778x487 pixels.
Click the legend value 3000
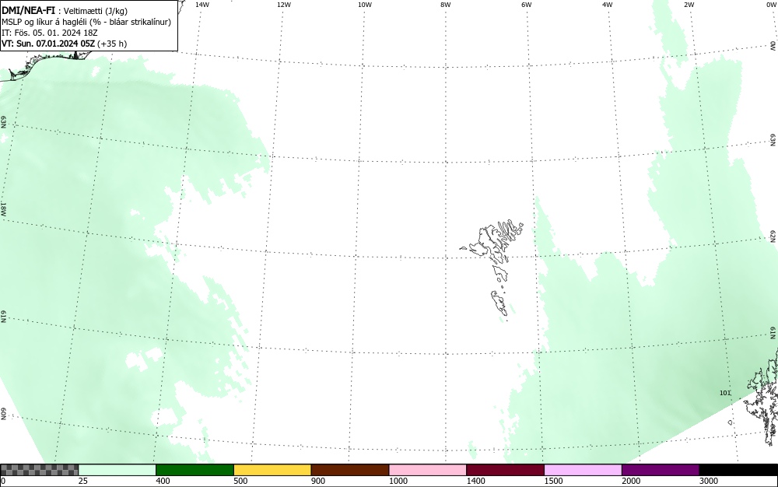pyautogui.click(x=709, y=481)
